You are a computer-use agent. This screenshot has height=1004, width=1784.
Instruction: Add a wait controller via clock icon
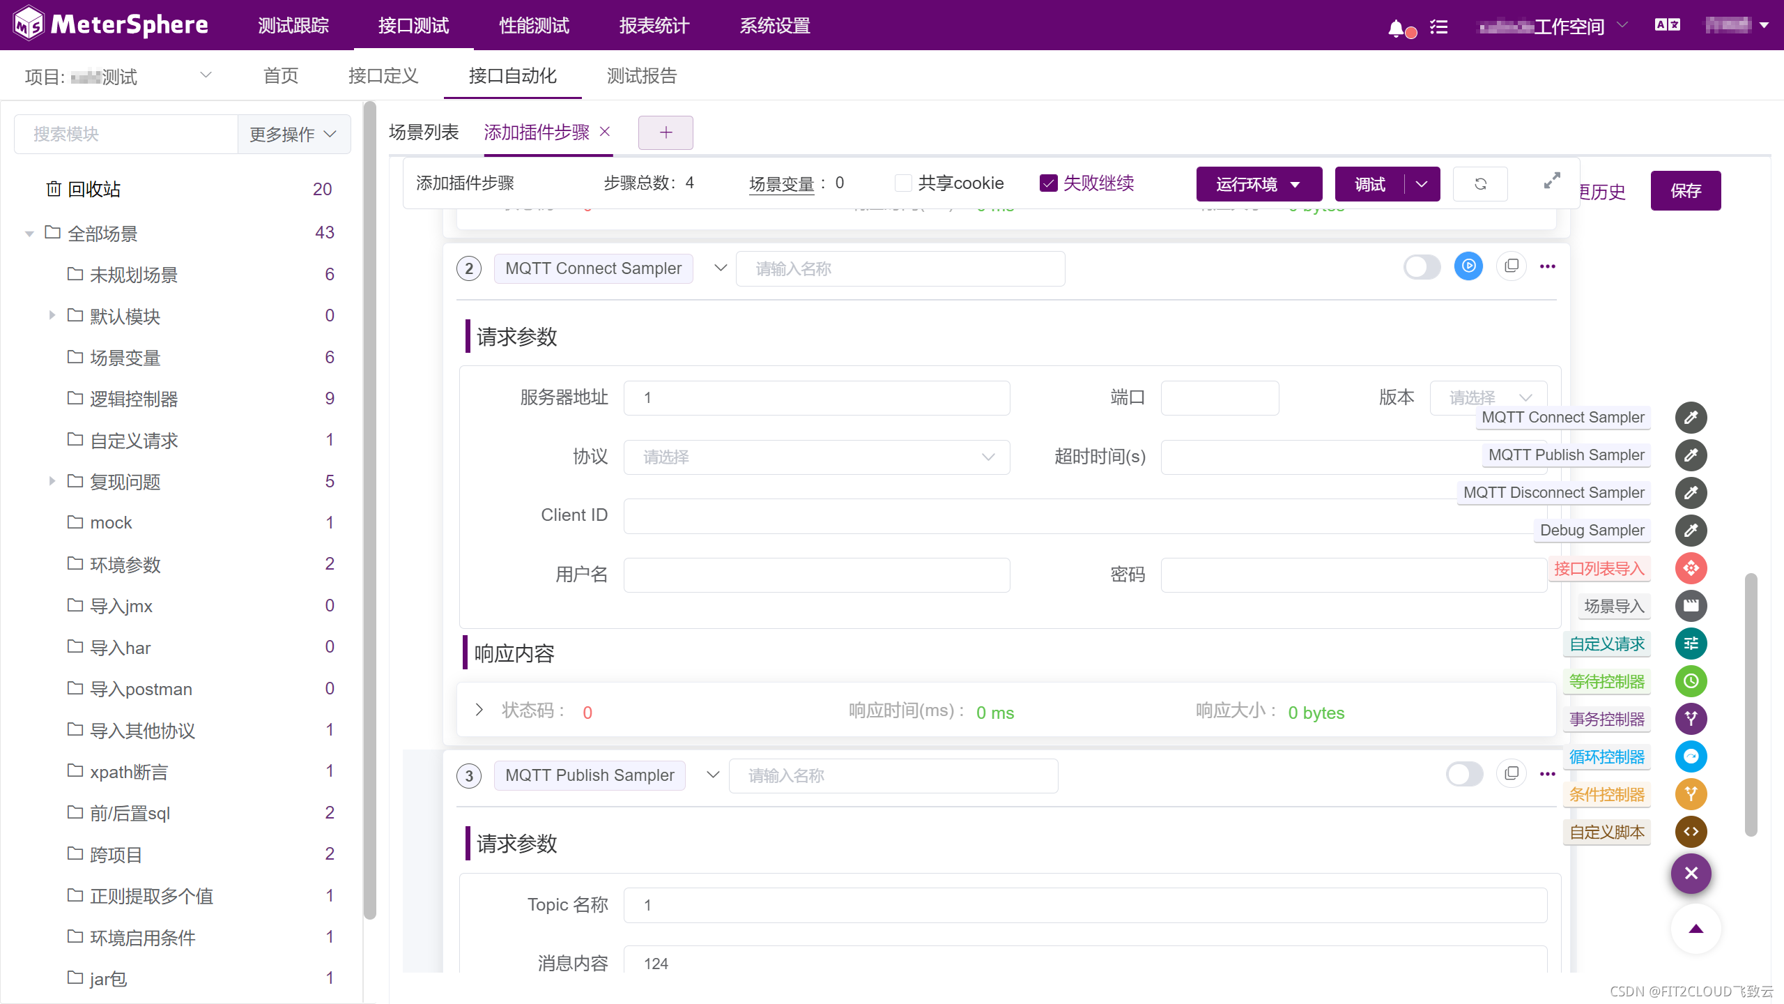[1691, 681]
